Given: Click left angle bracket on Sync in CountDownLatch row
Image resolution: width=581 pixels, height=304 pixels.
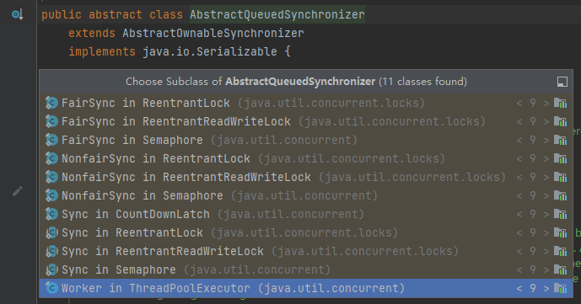Looking at the screenshot, I should pos(519,214).
